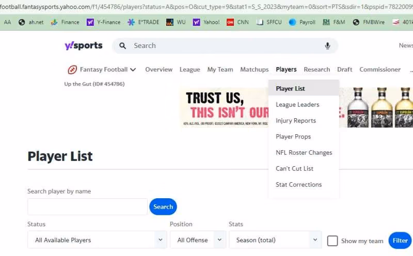Activate the microphone voice search icon
This screenshot has height=256, width=413.
(327, 46)
